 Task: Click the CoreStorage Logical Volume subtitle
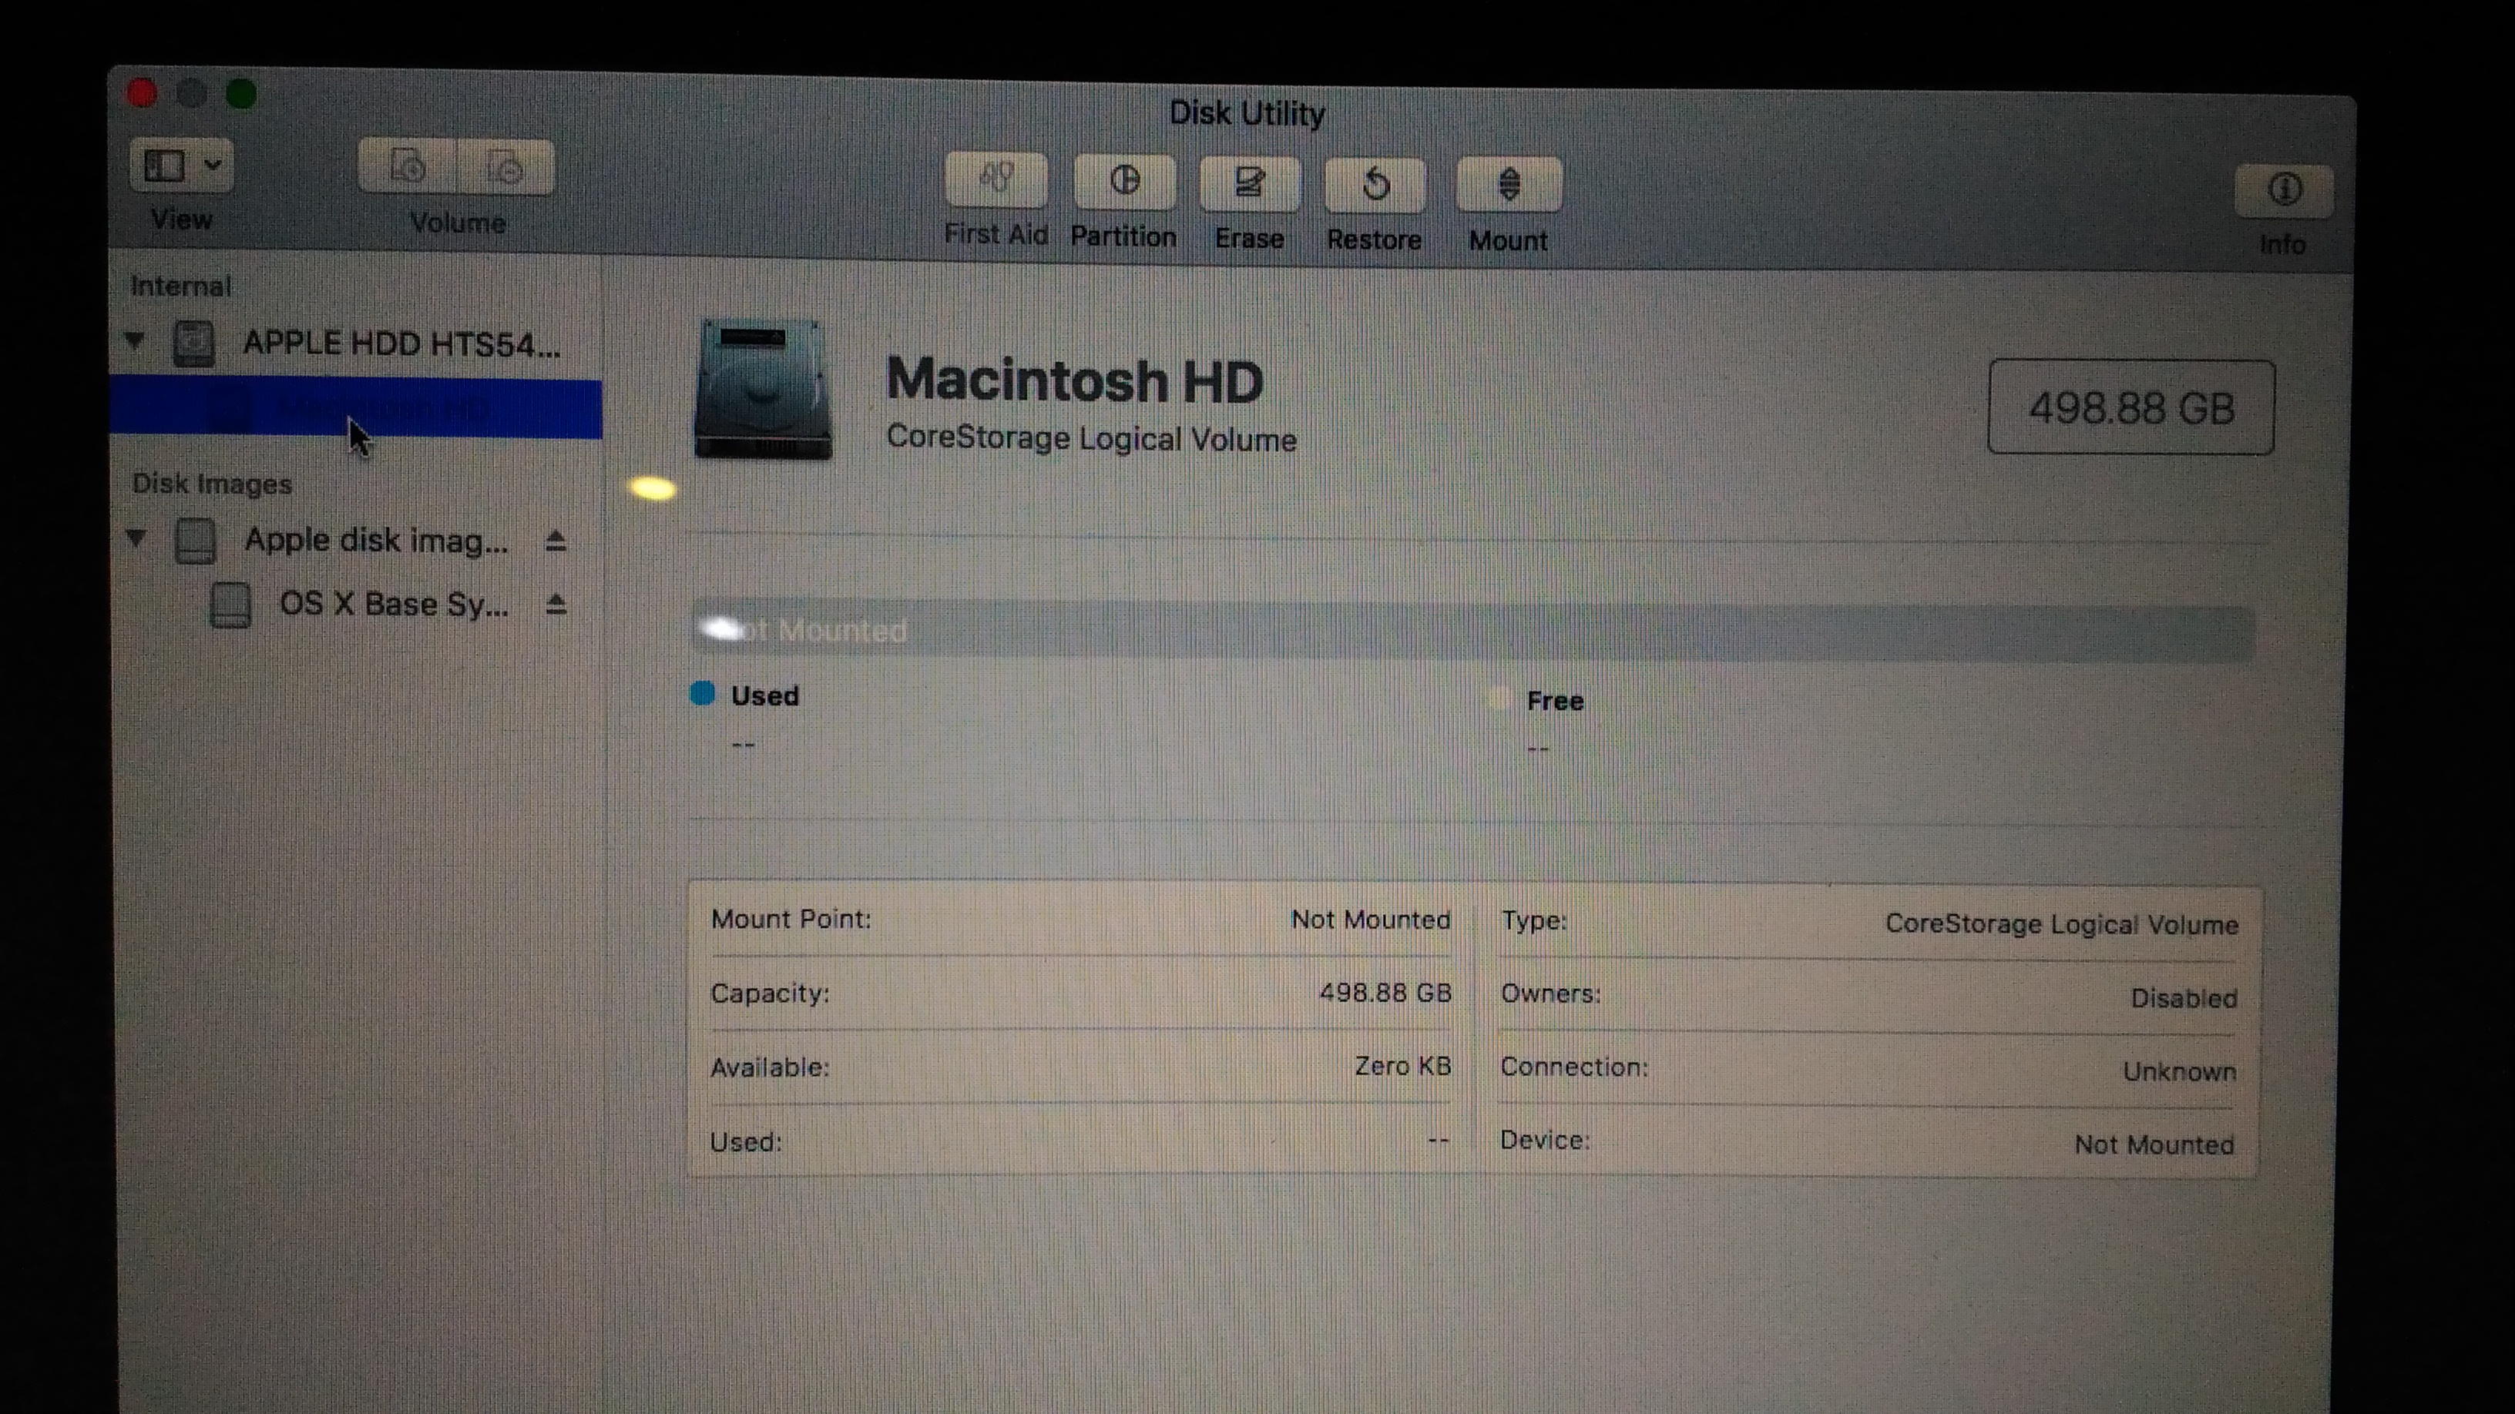click(1092, 439)
